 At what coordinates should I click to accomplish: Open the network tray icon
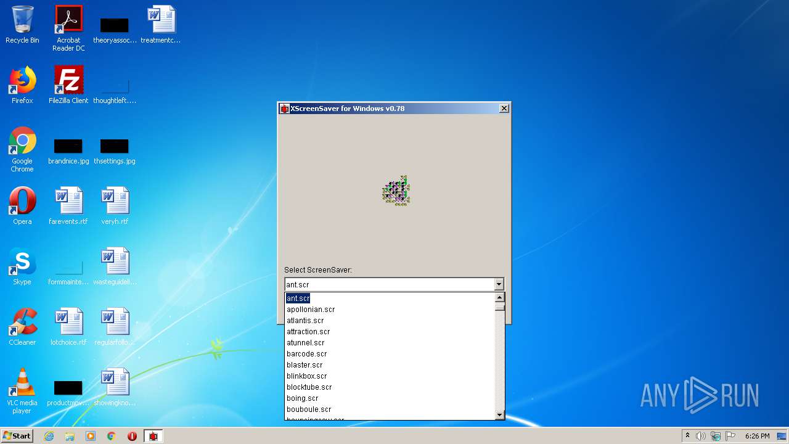[716, 436]
